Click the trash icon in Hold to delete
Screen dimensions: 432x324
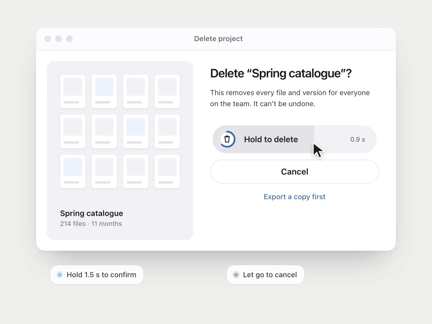(227, 139)
